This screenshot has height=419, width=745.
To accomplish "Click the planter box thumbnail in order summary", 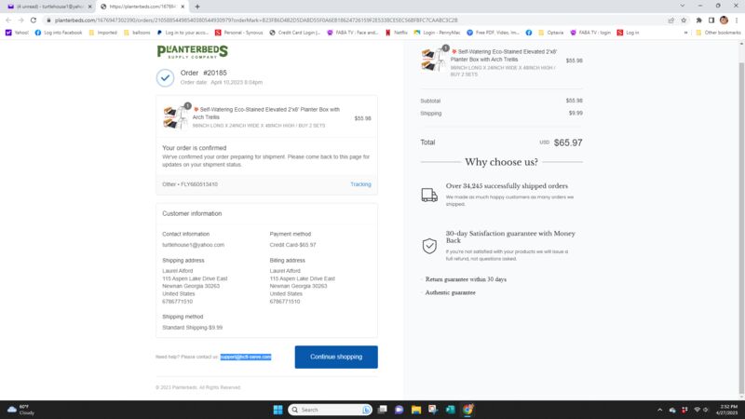I will 434,60.
